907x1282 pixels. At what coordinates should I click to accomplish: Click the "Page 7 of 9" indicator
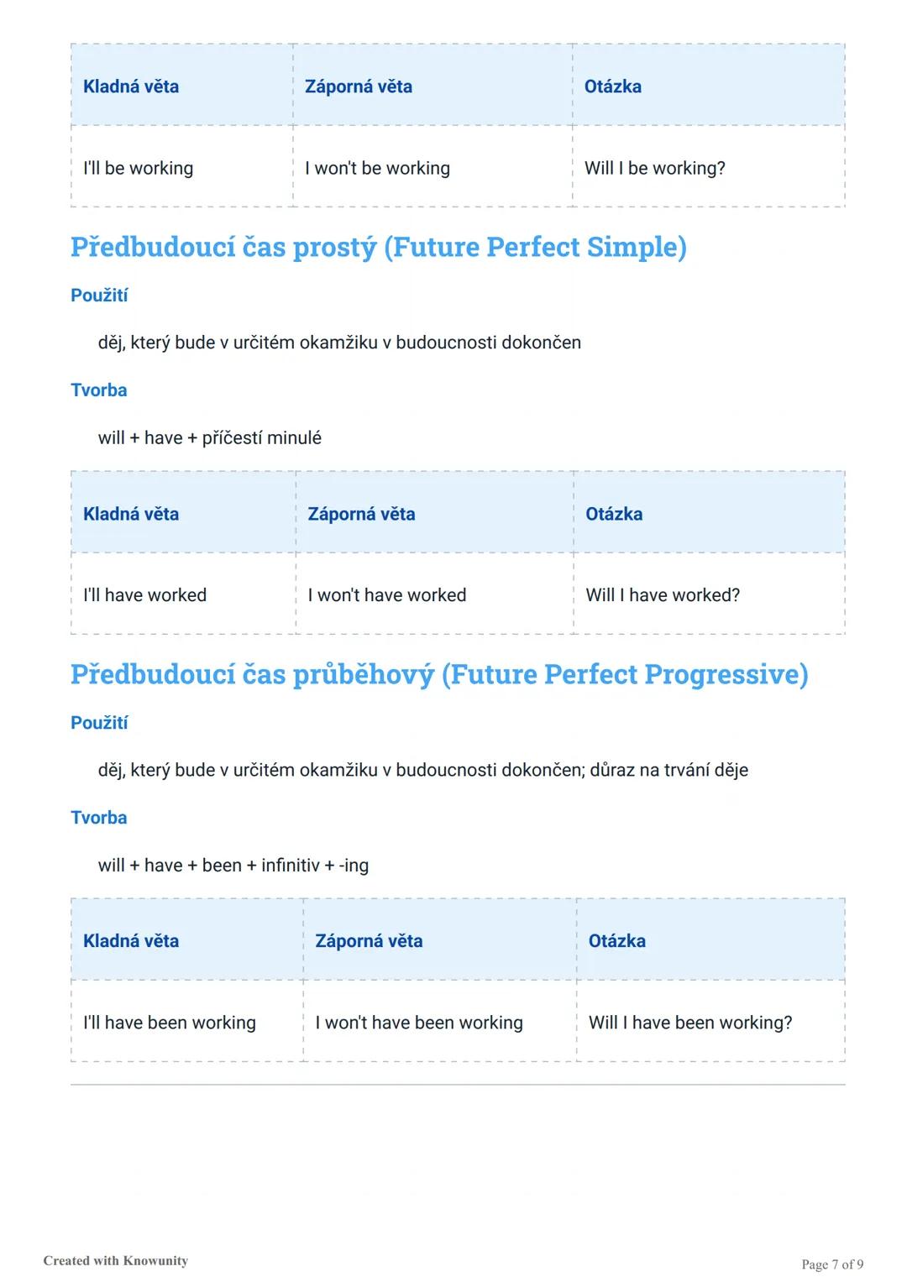coord(832,1264)
